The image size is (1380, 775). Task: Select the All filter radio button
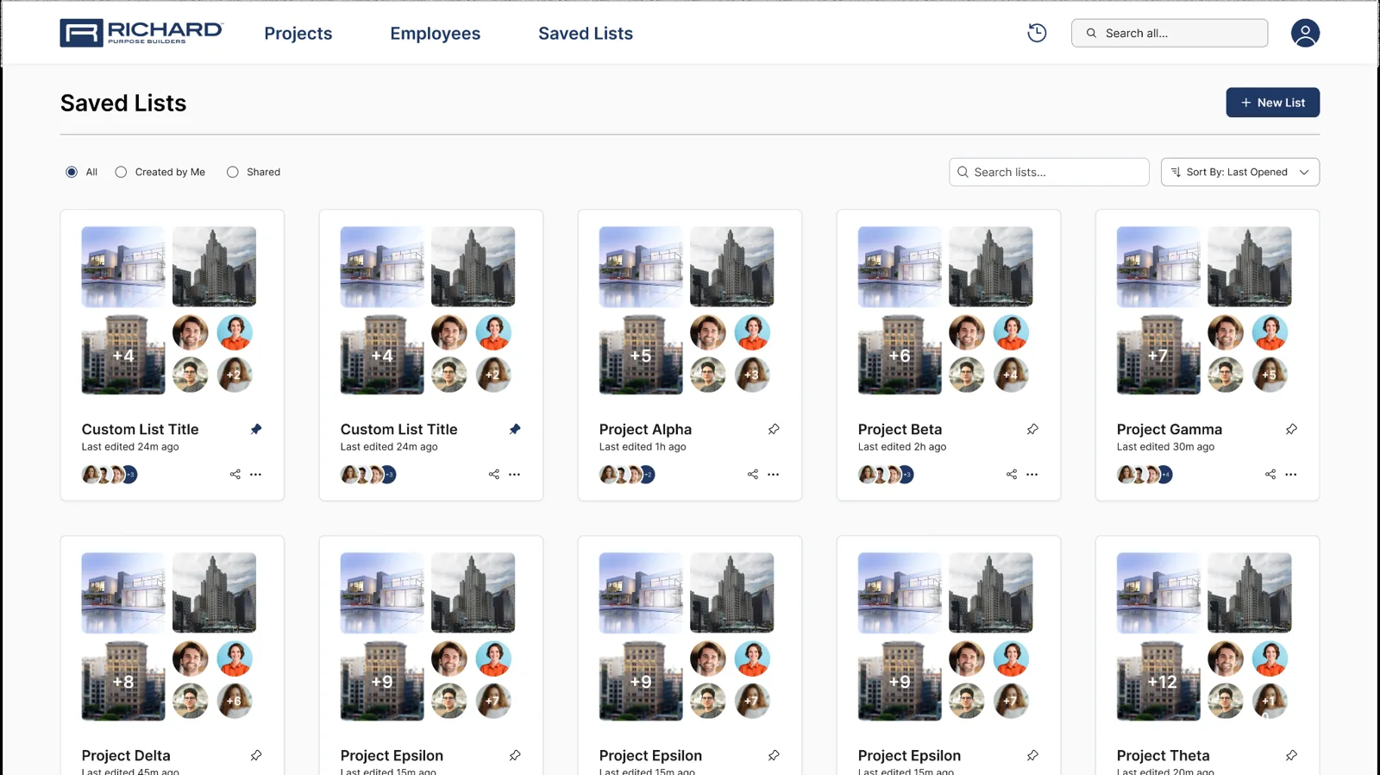72,172
